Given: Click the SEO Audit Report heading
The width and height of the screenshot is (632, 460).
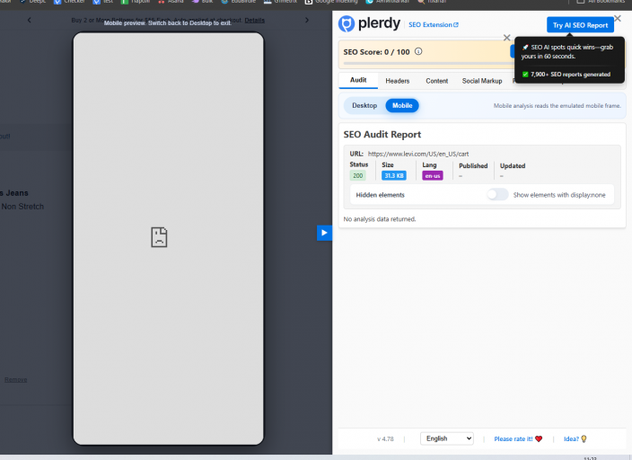Looking at the screenshot, I should (382, 135).
